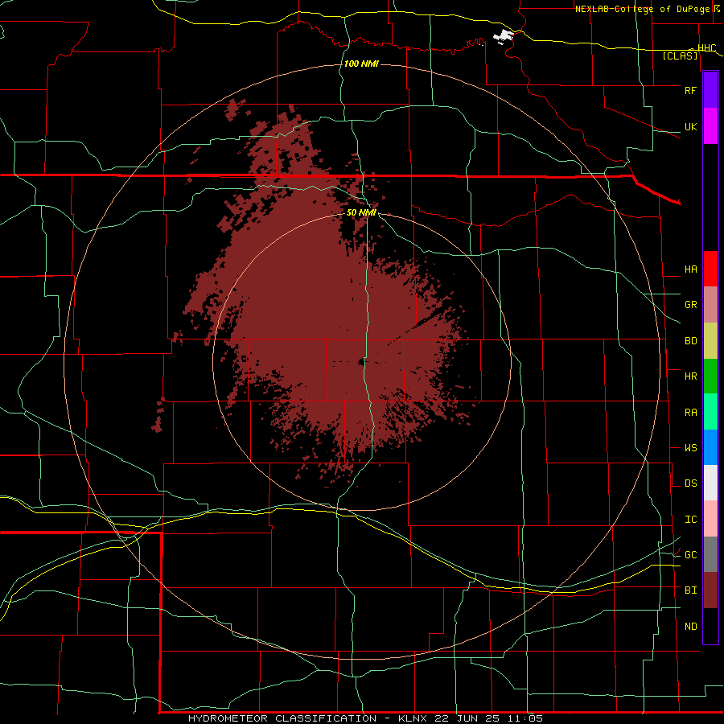
Task: Click the DS legend label
Action: point(691,483)
